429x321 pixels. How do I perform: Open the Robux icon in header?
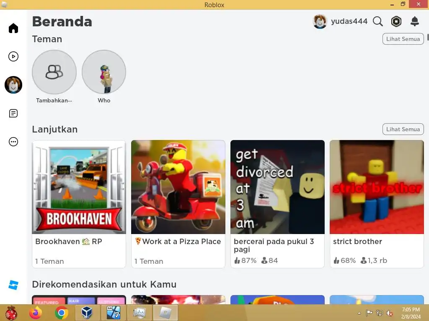(x=396, y=21)
